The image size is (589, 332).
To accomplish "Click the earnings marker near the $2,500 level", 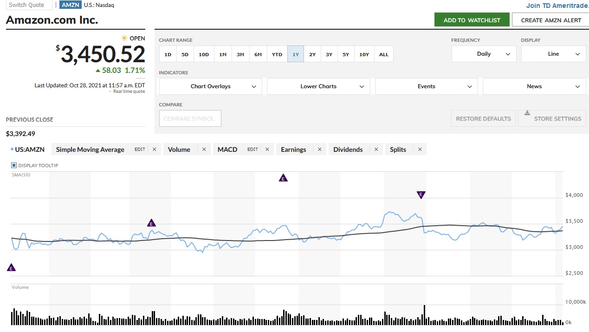I will click(12, 267).
